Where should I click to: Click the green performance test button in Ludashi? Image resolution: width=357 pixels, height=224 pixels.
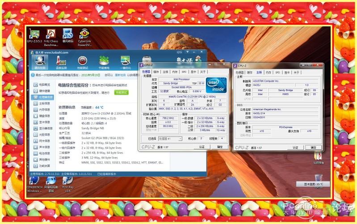122,93
